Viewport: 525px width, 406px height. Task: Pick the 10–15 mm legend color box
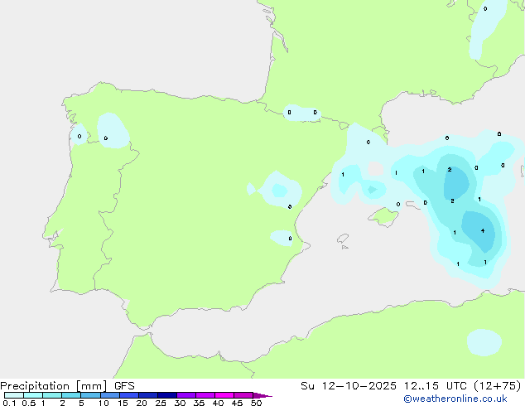click(109, 395)
